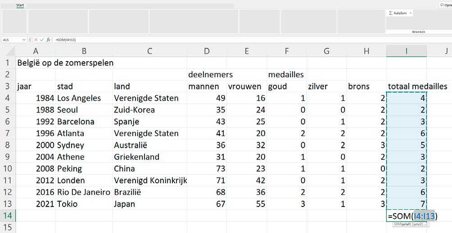Select column header D

coord(207,51)
